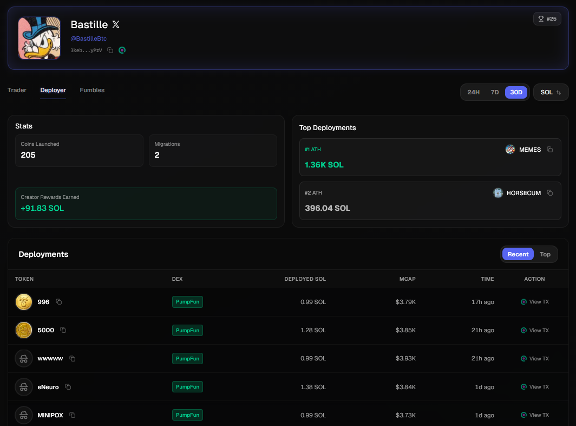Switch to the Trader tab
The width and height of the screenshot is (576, 426).
17,90
